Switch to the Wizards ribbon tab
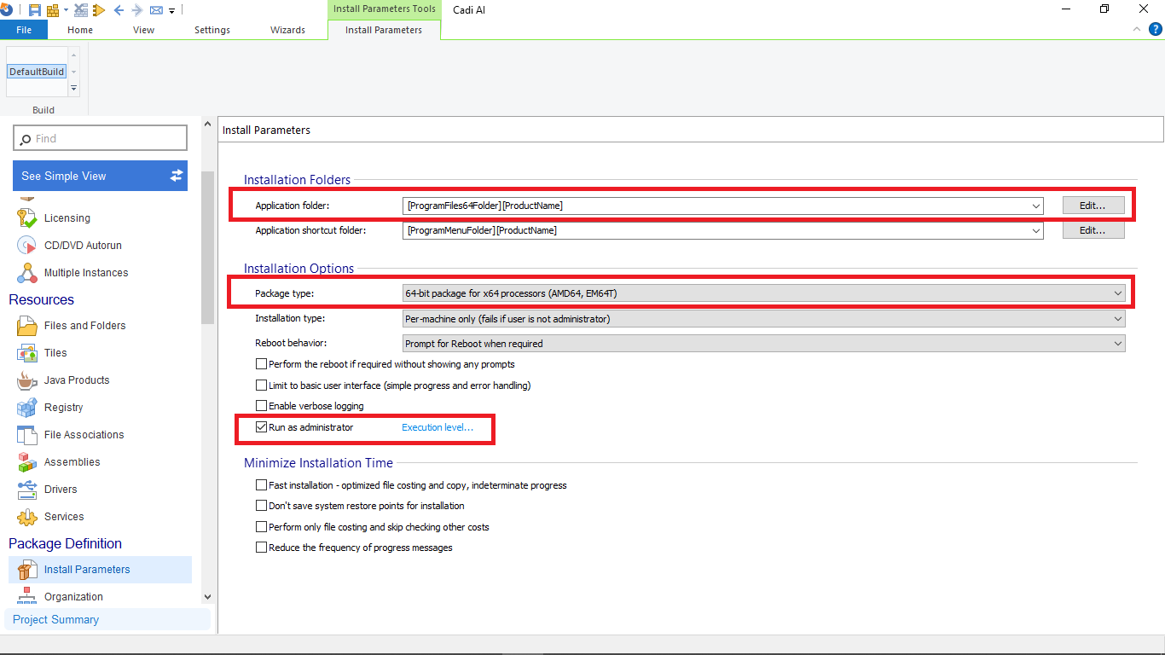The height and width of the screenshot is (655, 1165). click(288, 30)
